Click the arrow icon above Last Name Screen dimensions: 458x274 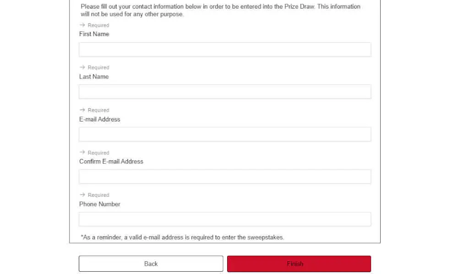[x=82, y=67]
